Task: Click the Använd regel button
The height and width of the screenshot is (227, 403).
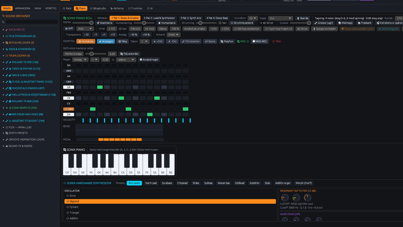Action: [149, 60]
